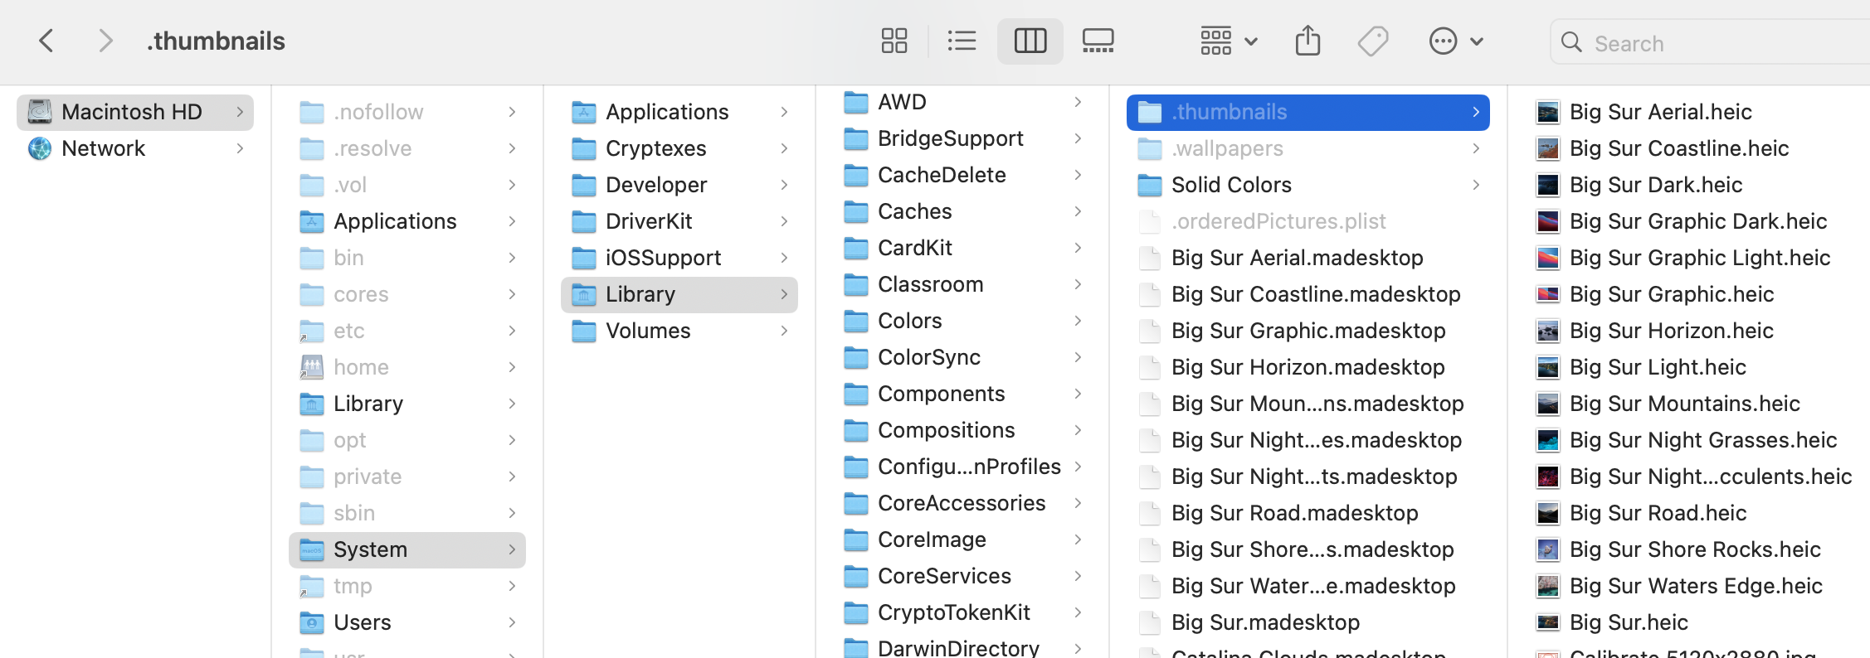This screenshot has width=1870, height=658.
Task: Click the Search field
Action: click(1709, 43)
